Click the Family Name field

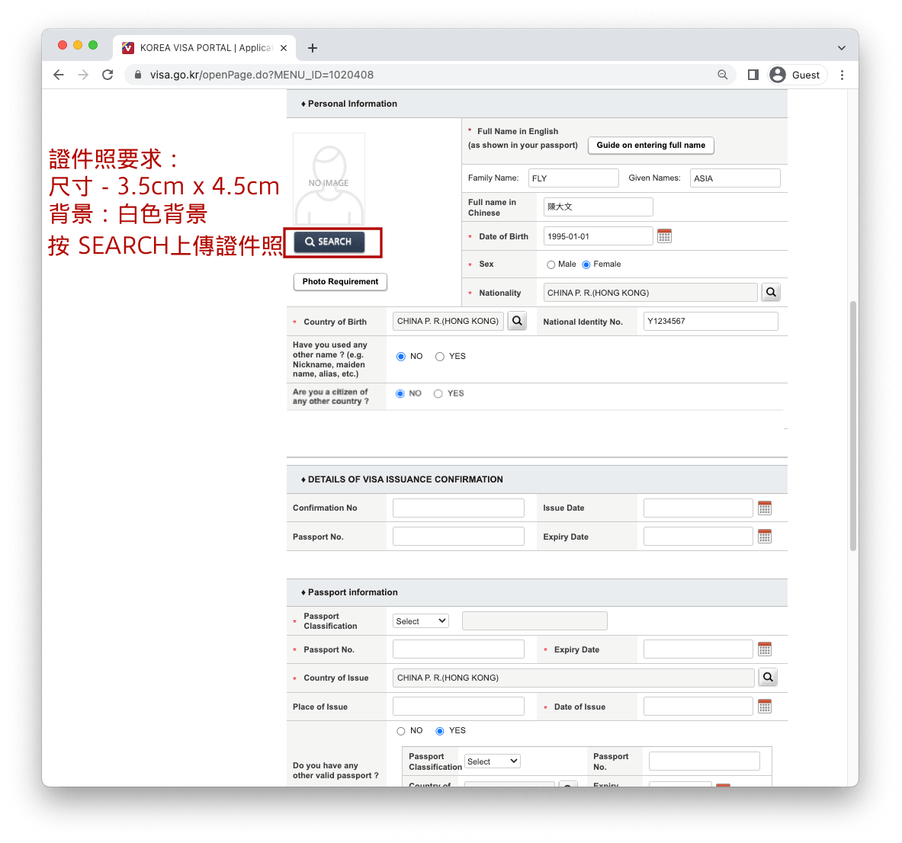pos(573,178)
